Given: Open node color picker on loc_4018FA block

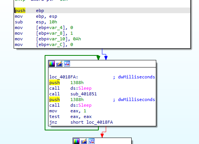Looking at the screenshot, I should point(52,64).
